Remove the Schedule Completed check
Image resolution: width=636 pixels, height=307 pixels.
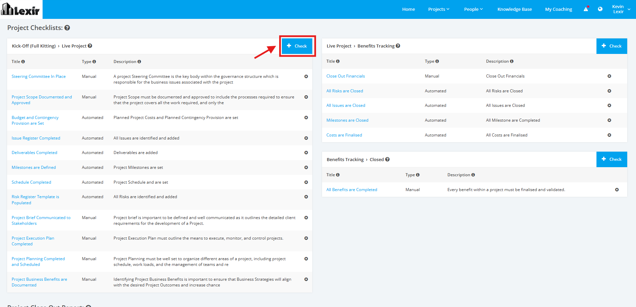[306, 182]
